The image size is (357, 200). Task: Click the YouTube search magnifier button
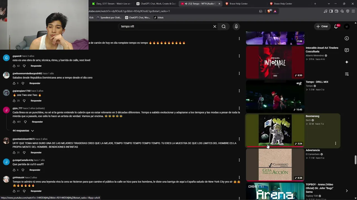coord(224,26)
